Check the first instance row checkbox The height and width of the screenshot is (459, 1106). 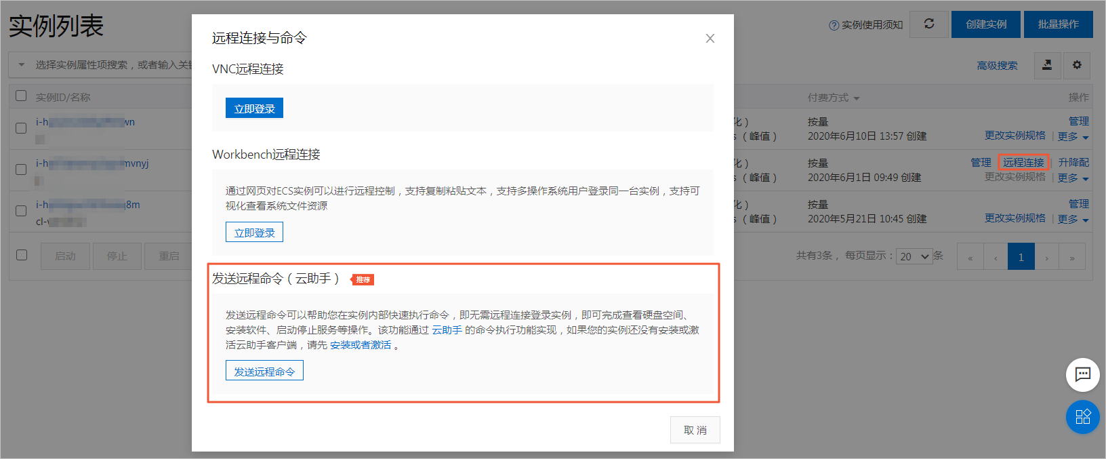pyautogui.click(x=21, y=128)
